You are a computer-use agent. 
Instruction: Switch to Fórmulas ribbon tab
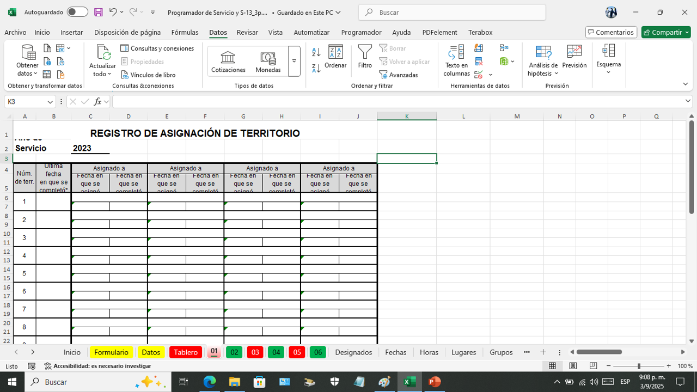[x=185, y=32]
